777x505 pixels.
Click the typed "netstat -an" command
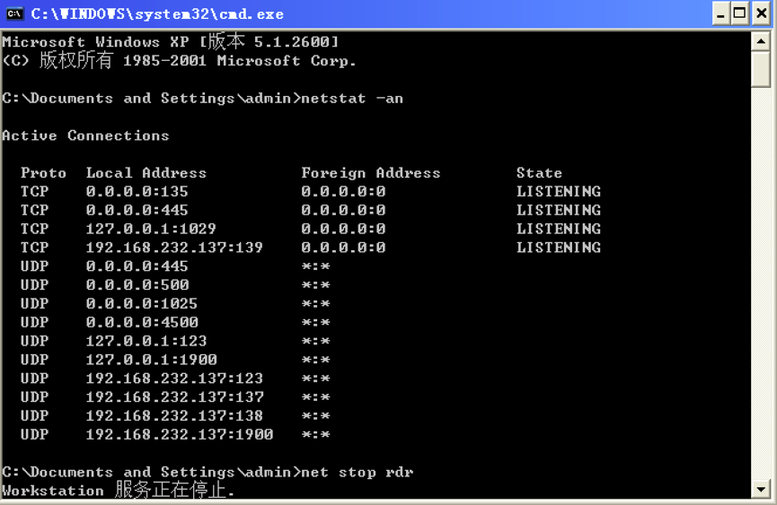[352, 99]
